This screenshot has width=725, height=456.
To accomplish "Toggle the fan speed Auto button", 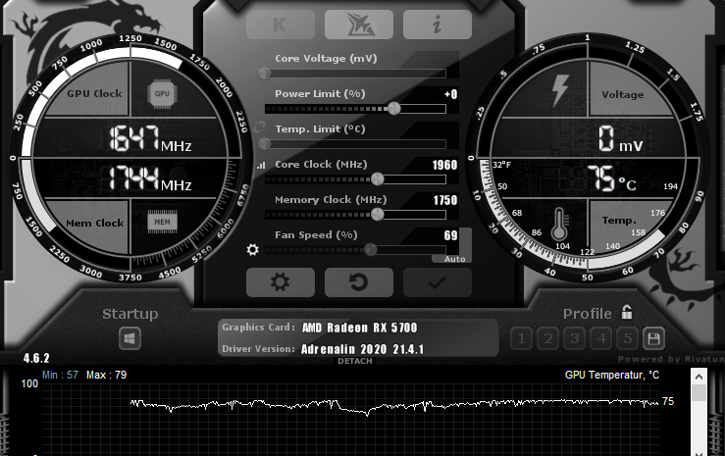I will [x=454, y=259].
